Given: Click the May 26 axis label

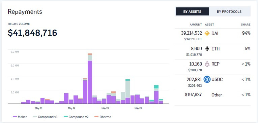Looking at the screenshot, I should point(138,108).
